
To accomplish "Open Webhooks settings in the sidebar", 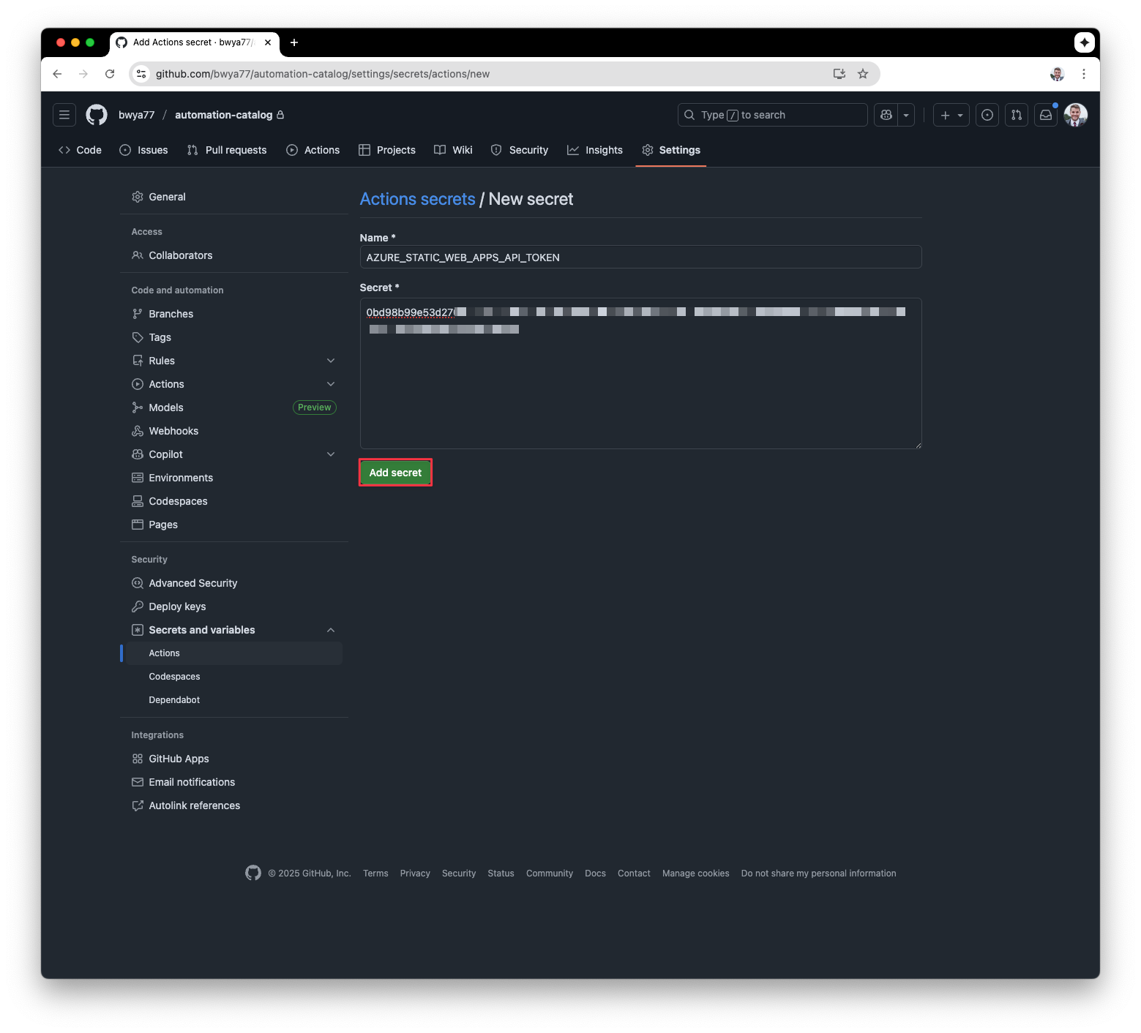I will tap(173, 431).
